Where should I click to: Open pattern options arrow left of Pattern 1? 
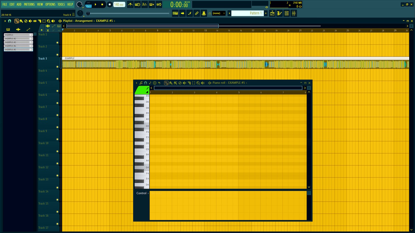(x=229, y=13)
